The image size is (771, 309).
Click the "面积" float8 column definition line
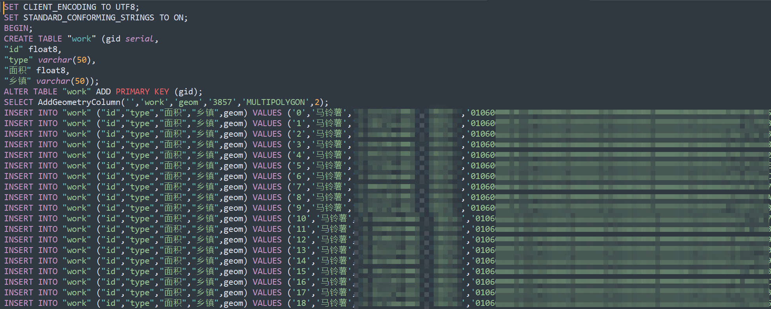coord(37,70)
